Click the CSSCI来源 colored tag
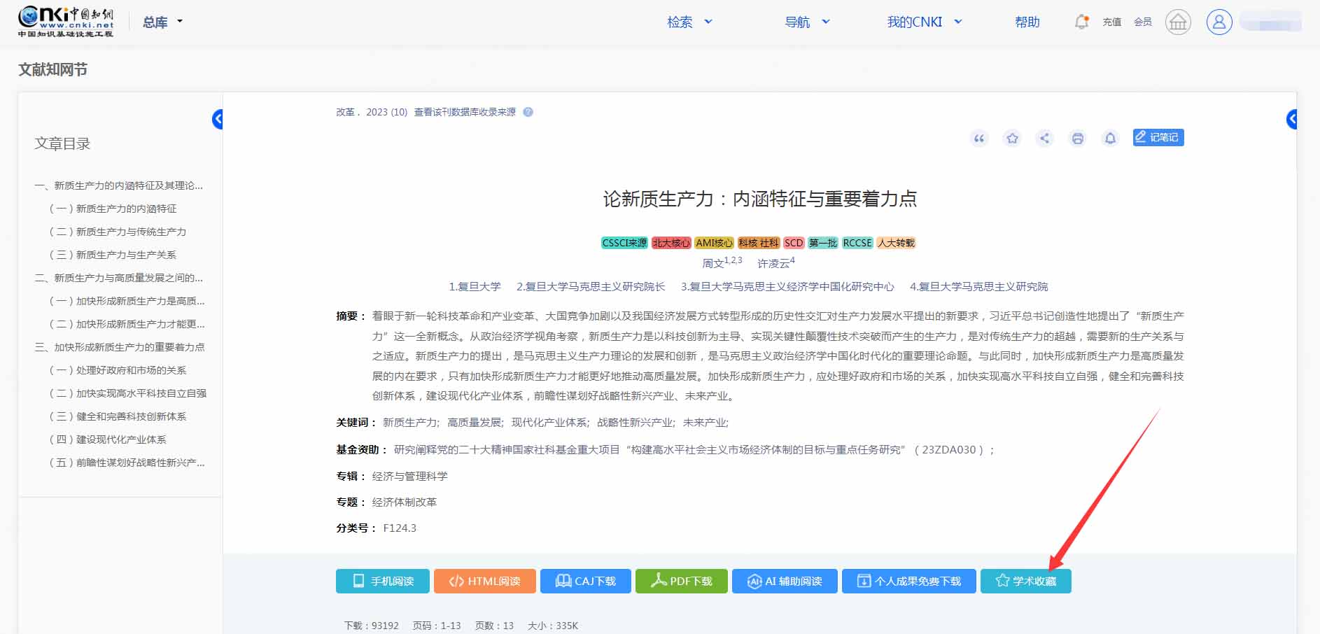1320x634 pixels. pos(624,243)
